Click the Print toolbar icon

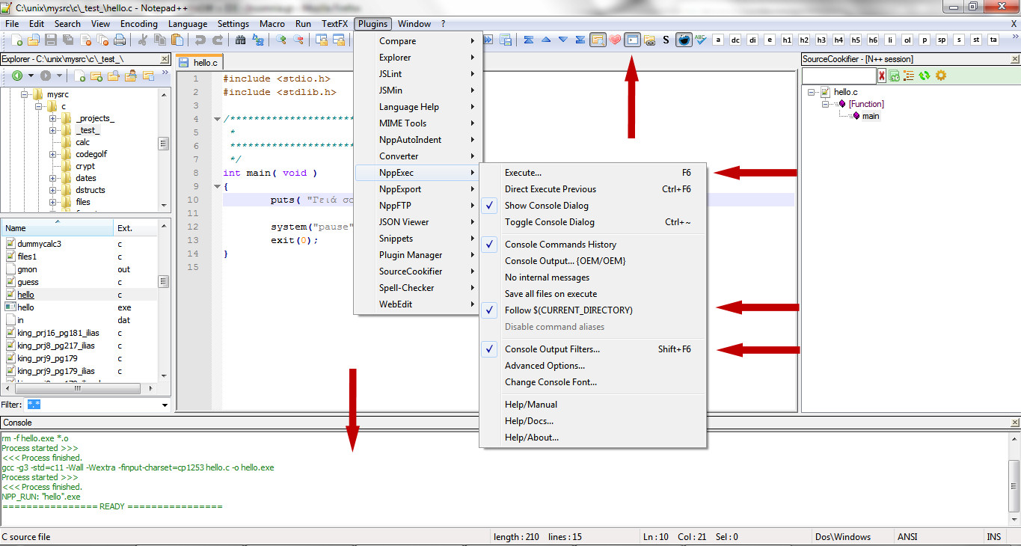(x=120, y=40)
